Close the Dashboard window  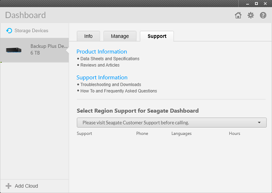(x=265, y=4)
